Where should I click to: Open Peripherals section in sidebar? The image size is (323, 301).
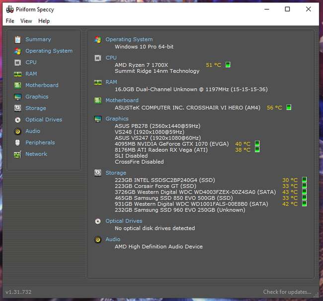click(40, 143)
